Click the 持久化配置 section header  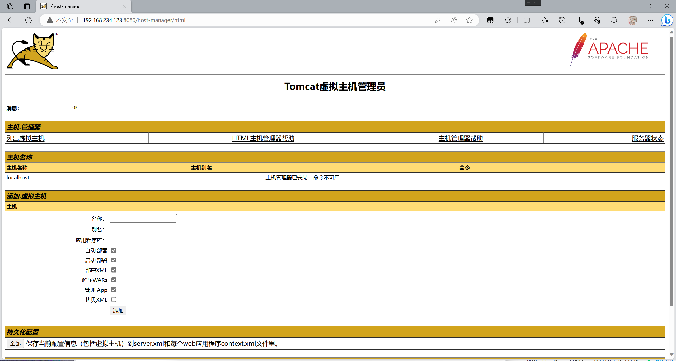[335, 332]
